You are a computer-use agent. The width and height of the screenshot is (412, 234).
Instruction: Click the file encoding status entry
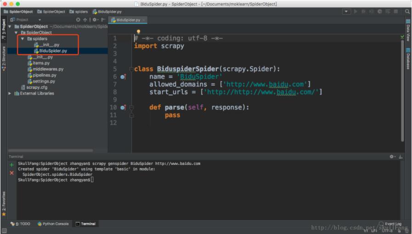pos(387,231)
